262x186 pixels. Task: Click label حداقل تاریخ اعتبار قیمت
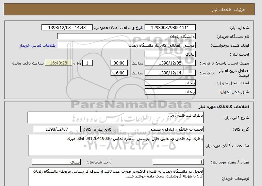tap(234, 73)
